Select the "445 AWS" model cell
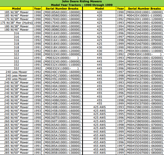 coord(100,132)
